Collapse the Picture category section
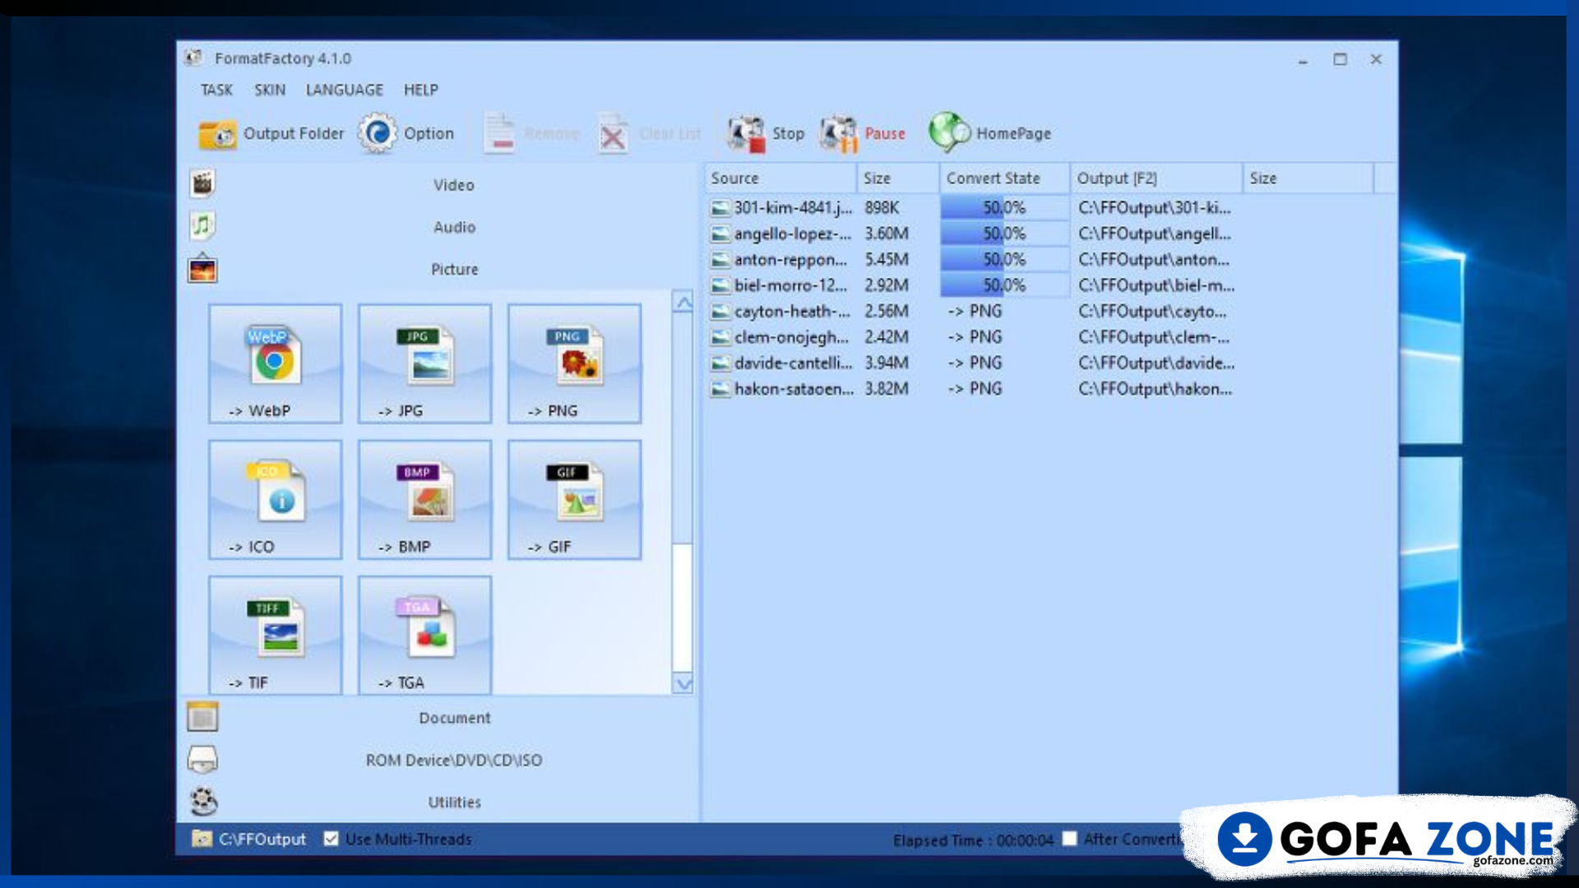Image resolution: width=1579 pixels, height=888 pixels. [x=455, y=269]
